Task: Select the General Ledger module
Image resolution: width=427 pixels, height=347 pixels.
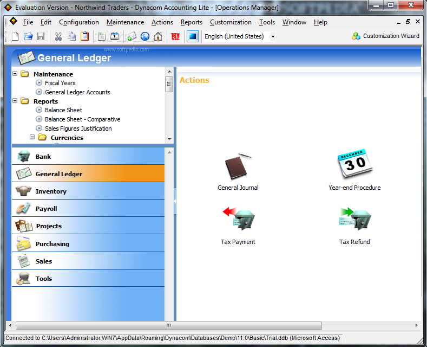Action: tap(88, 173)
